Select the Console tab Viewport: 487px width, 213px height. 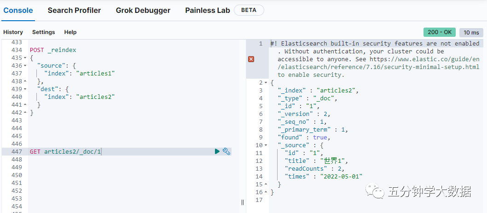point(18,10)
